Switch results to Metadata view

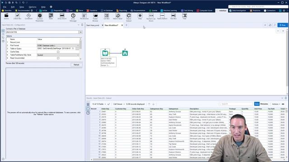pyautogui.click(x=264, y=104)
